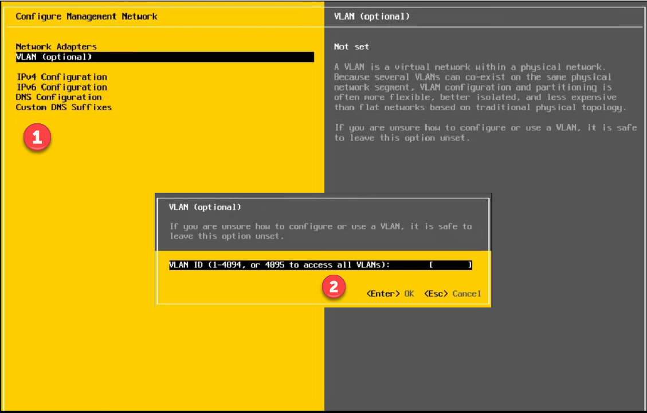Image resolution: width=647 pixels, height=413 pixels.
Task: Open IPv4 Configuration menu entry
Action: [61, 77]
